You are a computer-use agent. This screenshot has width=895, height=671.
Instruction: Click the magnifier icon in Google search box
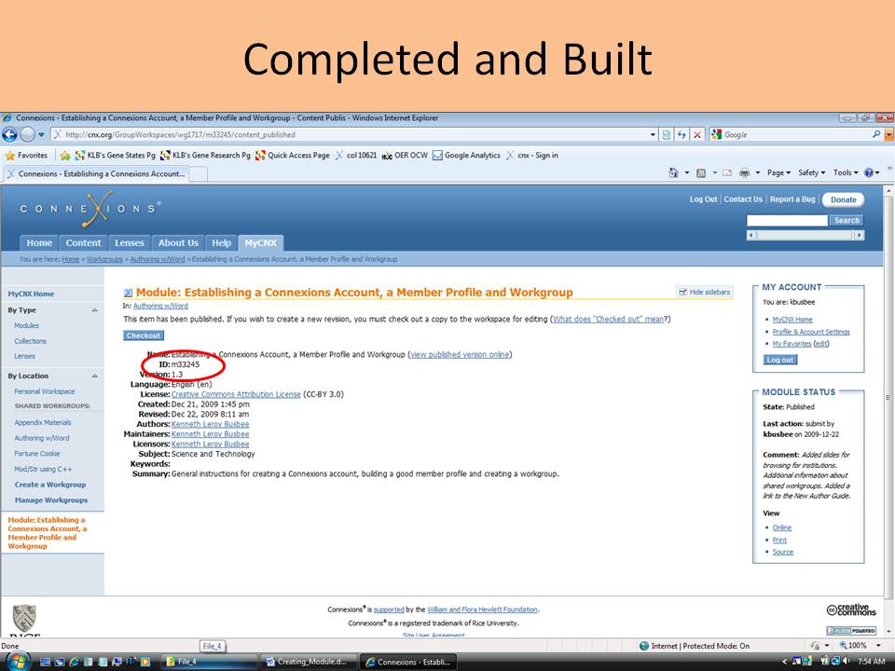pos(876,134)
